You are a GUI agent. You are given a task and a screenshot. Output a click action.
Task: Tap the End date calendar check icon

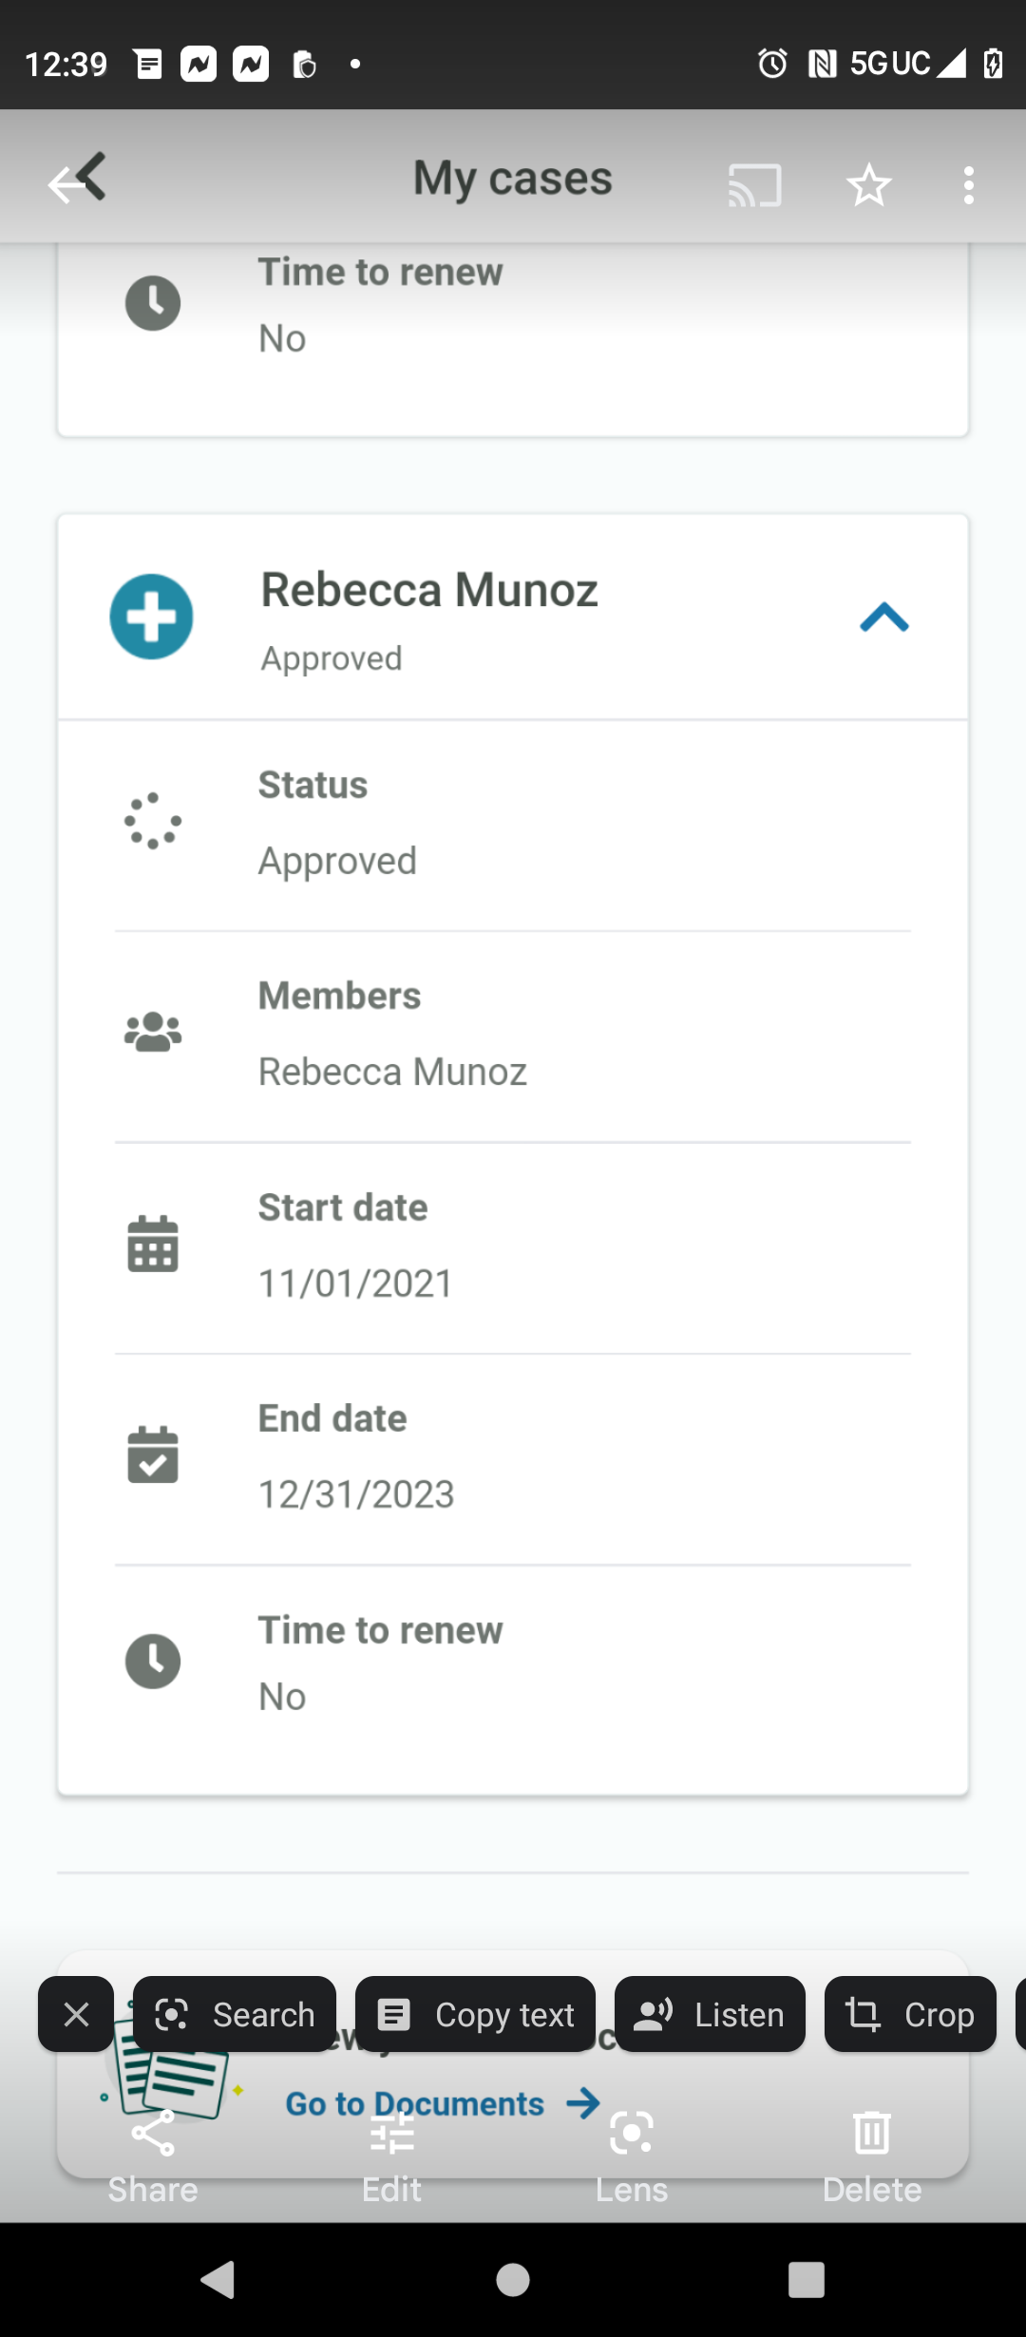pyautogui.click(x=153, y=1454)
